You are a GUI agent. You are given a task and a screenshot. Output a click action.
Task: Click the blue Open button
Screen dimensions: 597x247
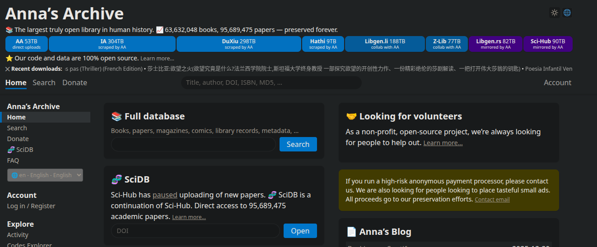300,231
